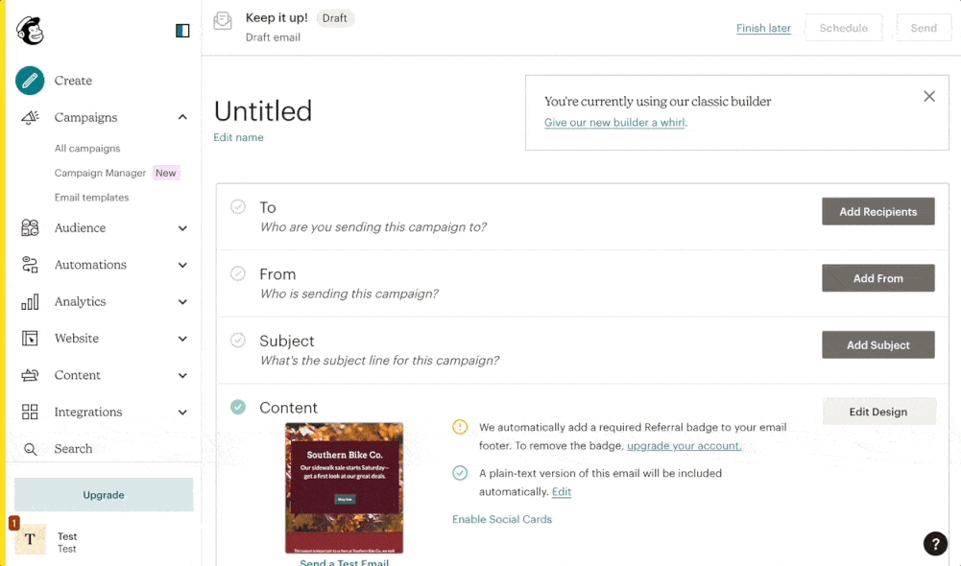
Task: Click the Add Recipients button
Action: (877, 211)
